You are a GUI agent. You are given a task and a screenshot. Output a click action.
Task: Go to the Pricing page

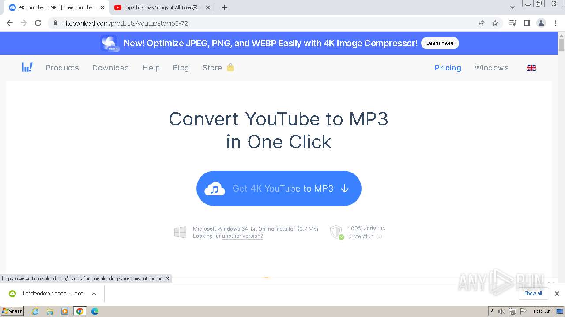click(448, 68)
